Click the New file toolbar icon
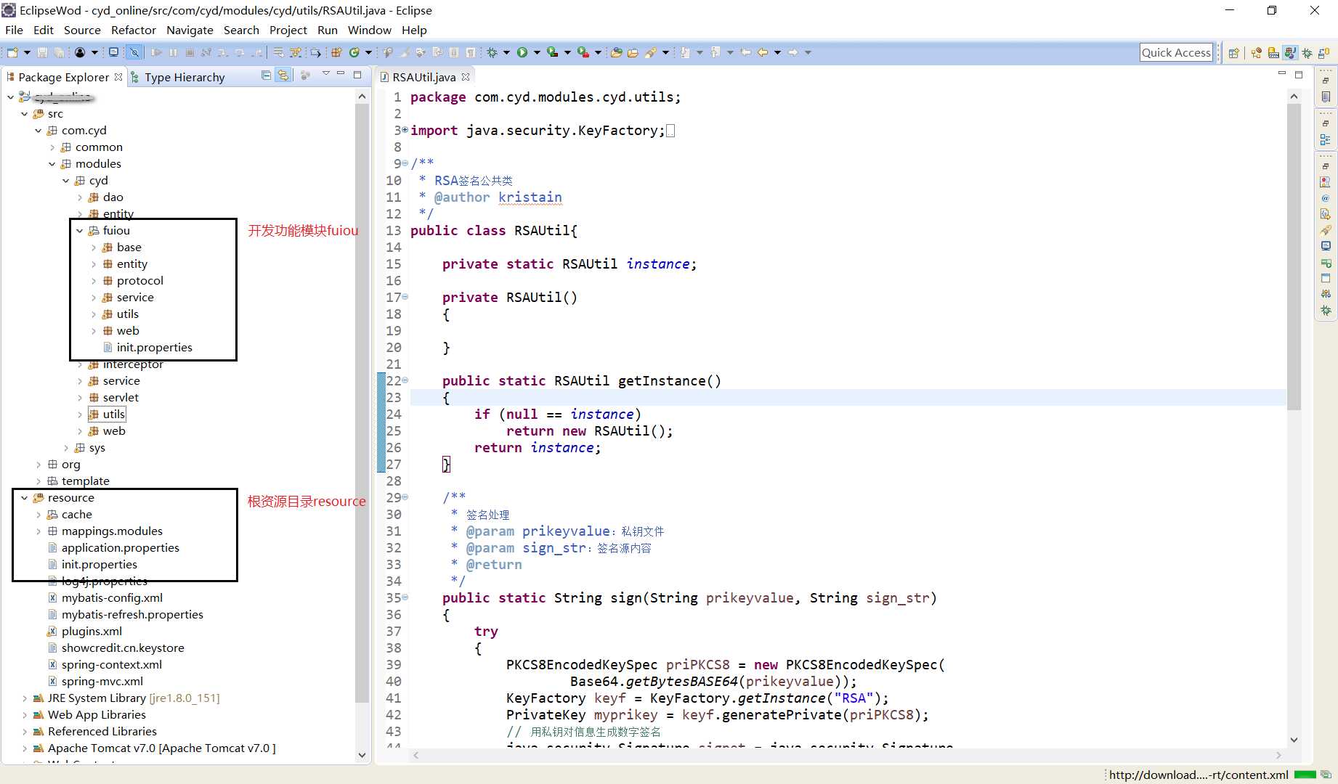The height and width of the screenshot is (784, 1338). [12, 52]
